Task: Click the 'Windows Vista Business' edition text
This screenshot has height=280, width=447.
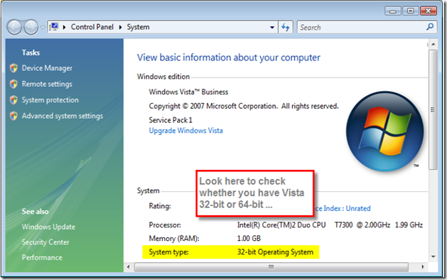Action: pyautogui.click(x=188, y=92)
